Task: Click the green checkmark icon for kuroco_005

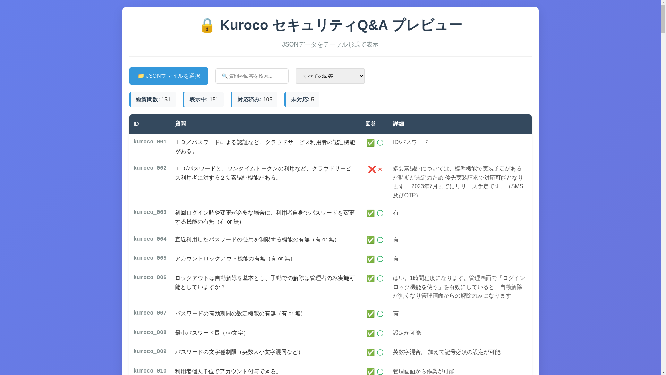Action: tap(370, 259)
